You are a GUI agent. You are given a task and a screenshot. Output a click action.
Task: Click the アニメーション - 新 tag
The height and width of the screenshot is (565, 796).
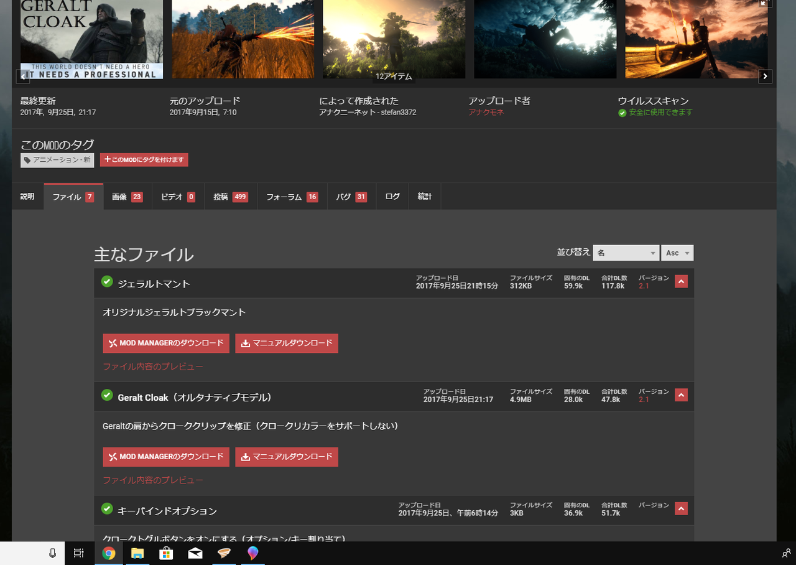57,160
